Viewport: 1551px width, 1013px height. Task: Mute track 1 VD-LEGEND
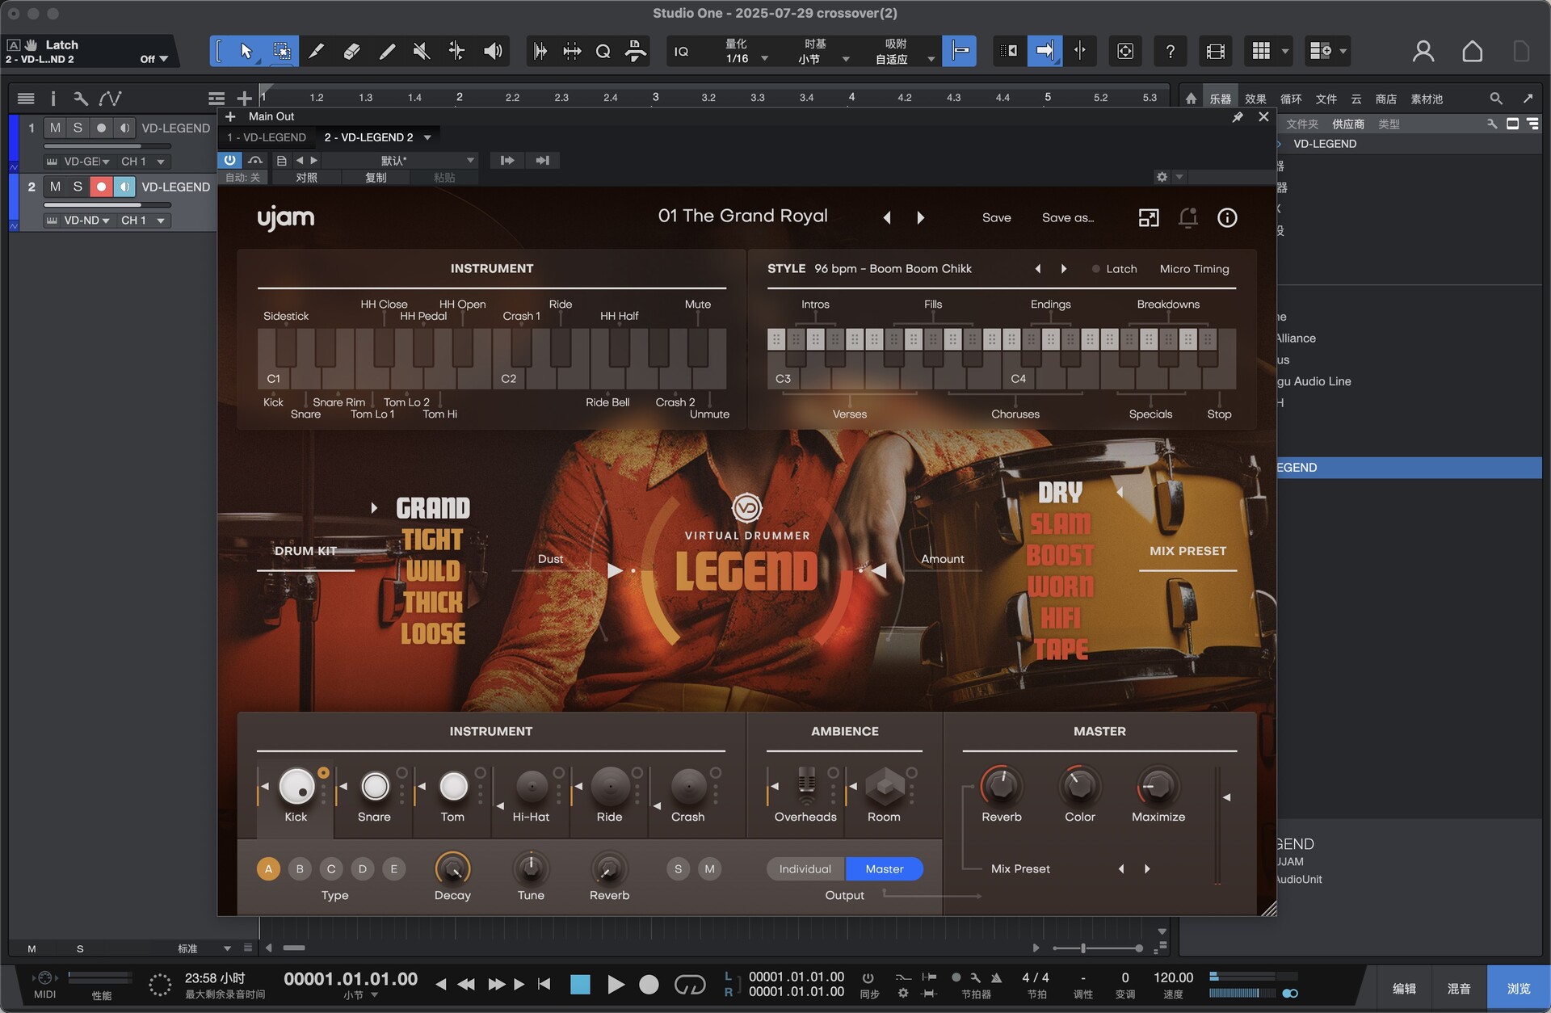tap(55, 128)
